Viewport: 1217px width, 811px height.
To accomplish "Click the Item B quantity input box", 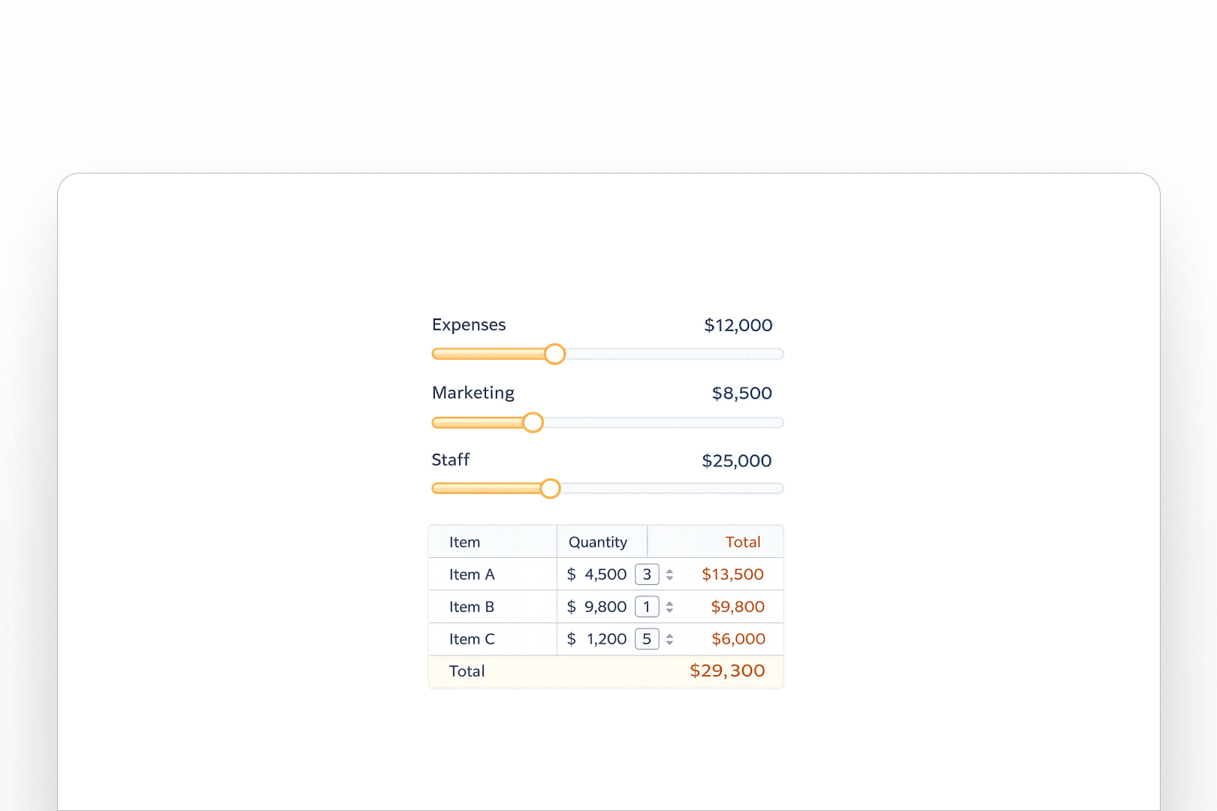I will click(x=647, y=607).
